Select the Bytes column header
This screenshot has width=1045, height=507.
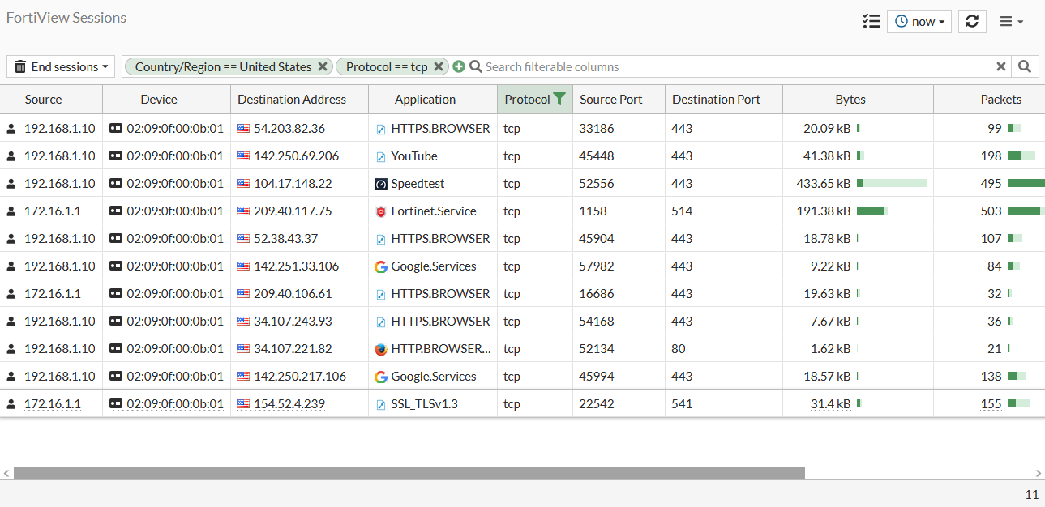tap(850, 99)
